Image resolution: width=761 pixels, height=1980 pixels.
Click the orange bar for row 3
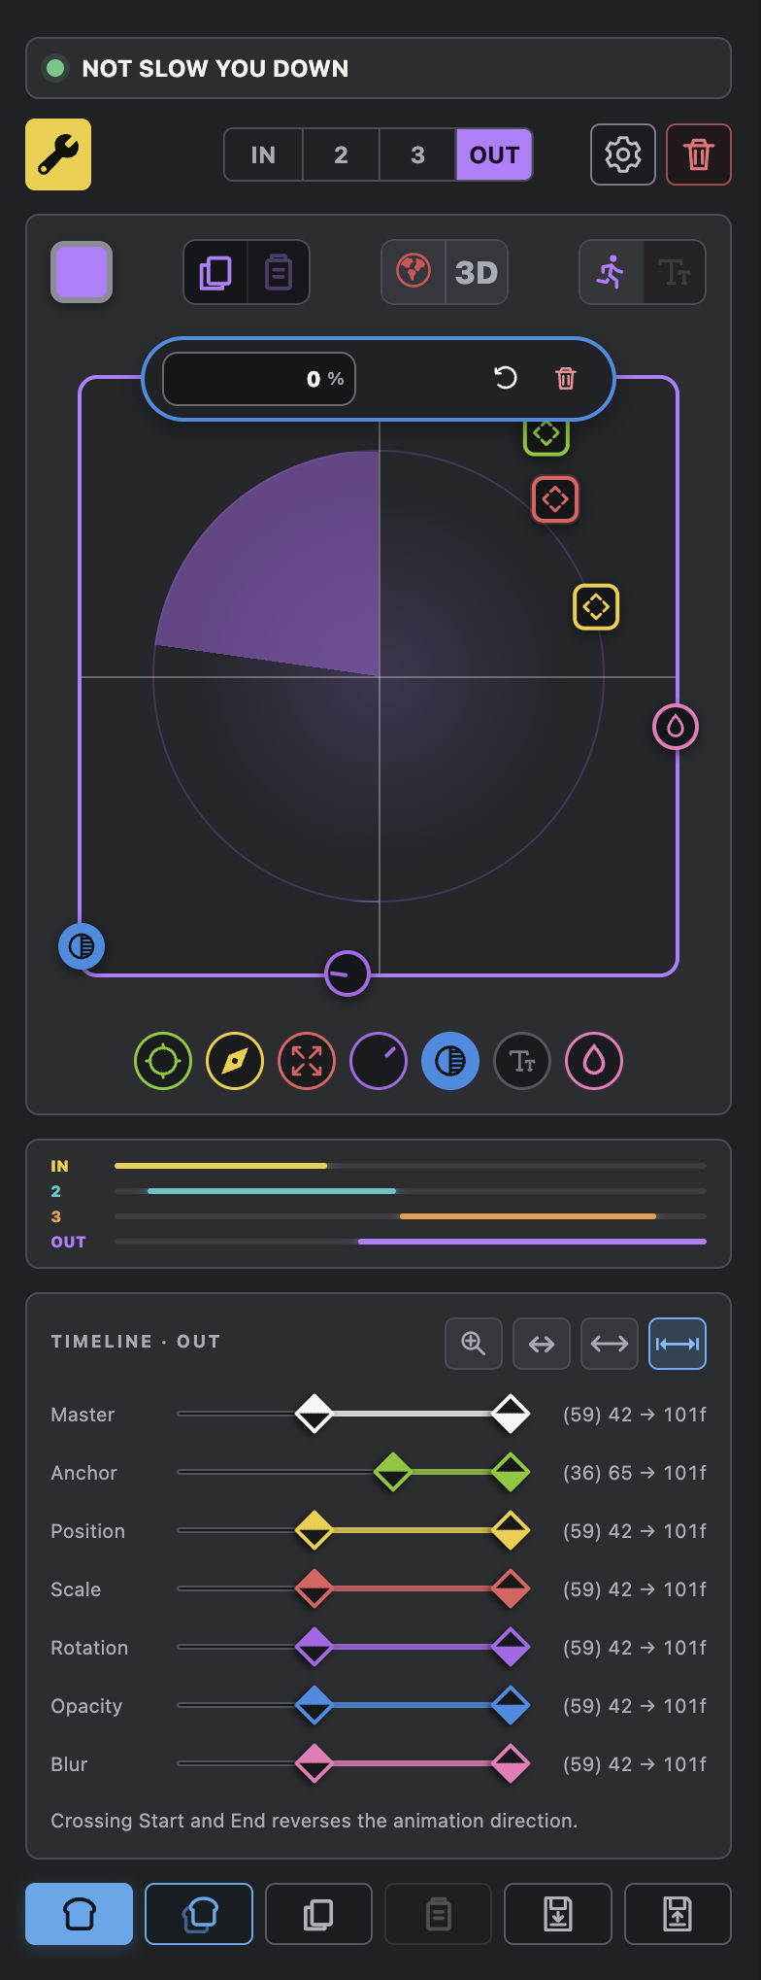[x=528, y=1216]
